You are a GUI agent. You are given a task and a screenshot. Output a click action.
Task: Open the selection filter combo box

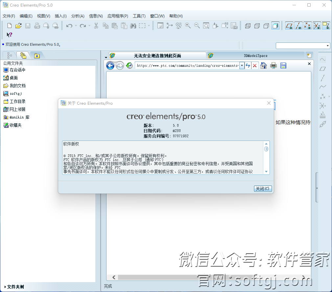(303, 45)
